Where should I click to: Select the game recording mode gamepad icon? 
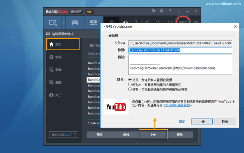(x=75, y=23)
